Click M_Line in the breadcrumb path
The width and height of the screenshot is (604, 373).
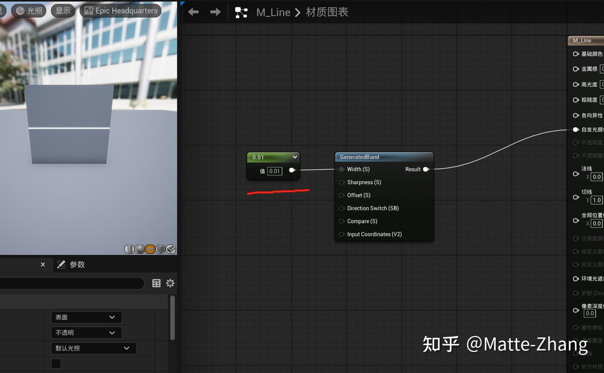click(x=273, y=12)
